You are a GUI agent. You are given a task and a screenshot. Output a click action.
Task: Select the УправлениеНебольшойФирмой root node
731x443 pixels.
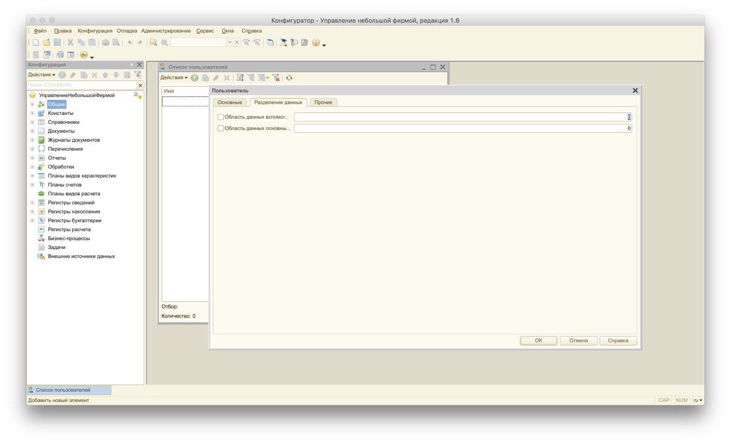77,95
